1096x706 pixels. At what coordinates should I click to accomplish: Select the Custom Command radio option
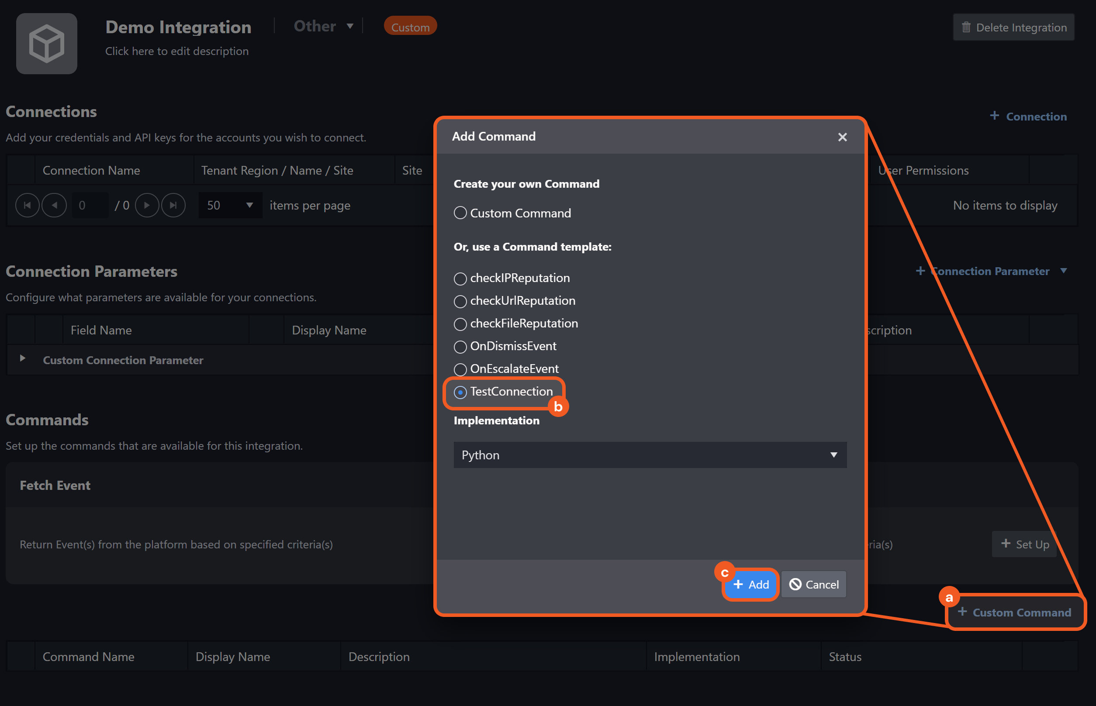pyautogui.click(x=460, y=213)
